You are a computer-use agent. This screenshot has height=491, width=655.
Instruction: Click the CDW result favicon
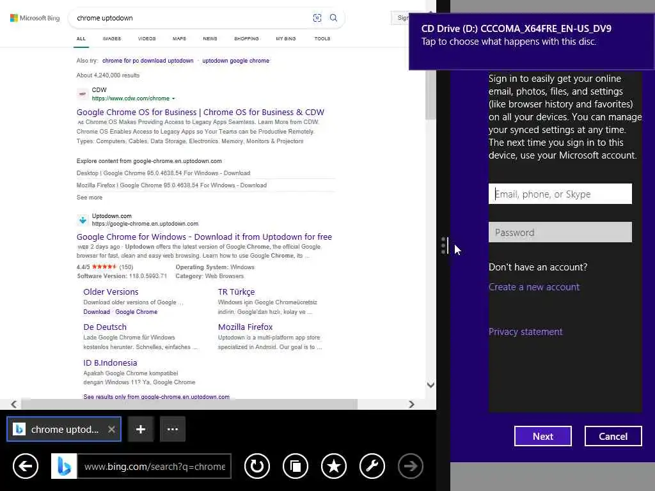tap(83, 94)
